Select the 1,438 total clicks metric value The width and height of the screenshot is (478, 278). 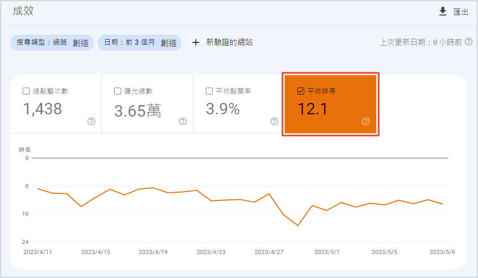click(x=43, y=109)
